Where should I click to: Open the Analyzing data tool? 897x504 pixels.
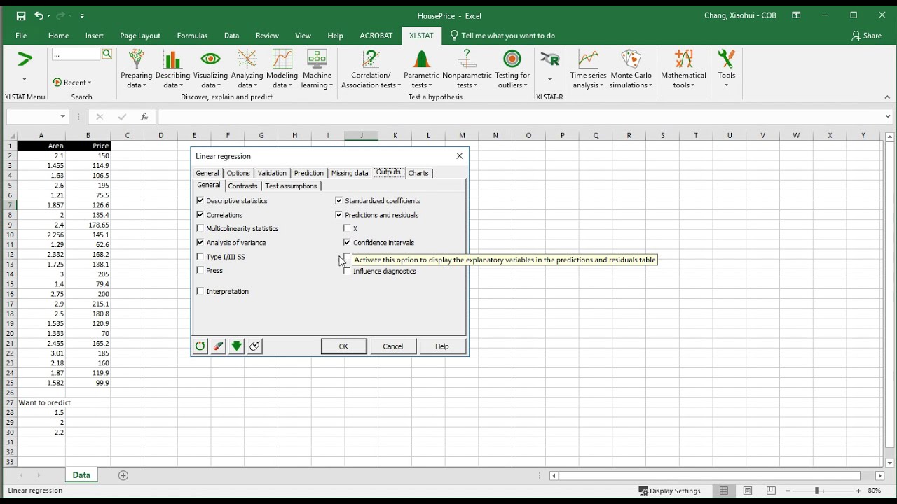247,69
